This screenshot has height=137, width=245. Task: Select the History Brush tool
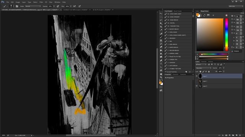[x=161, y=44]
